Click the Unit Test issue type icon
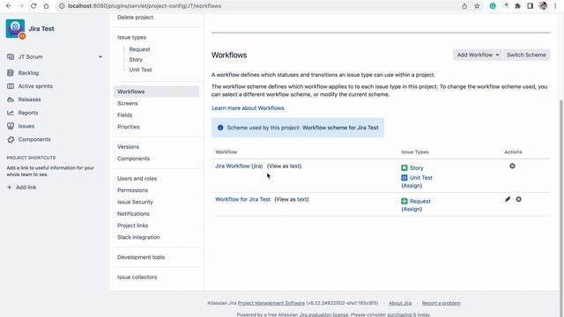The height and width of the screenshot is (317, 564). click(x=404, y=178)
